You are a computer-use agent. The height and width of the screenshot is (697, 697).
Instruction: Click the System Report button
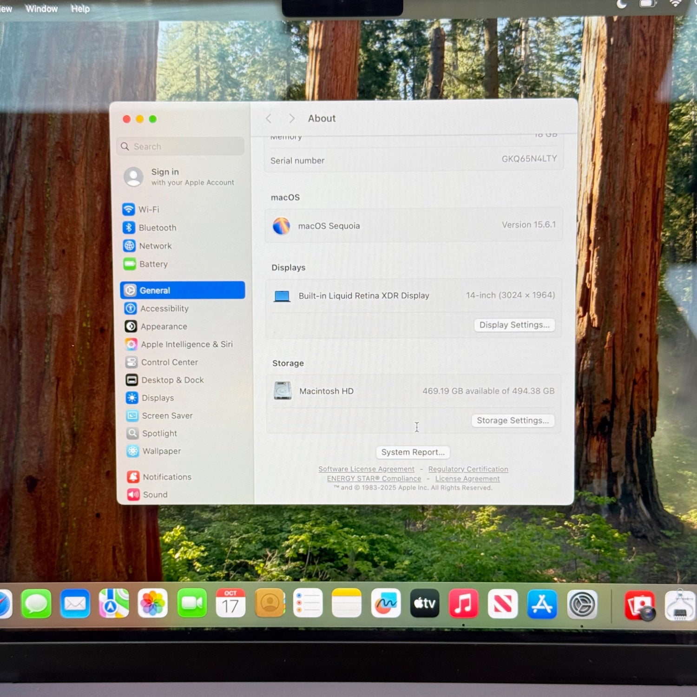coord(413,452)
